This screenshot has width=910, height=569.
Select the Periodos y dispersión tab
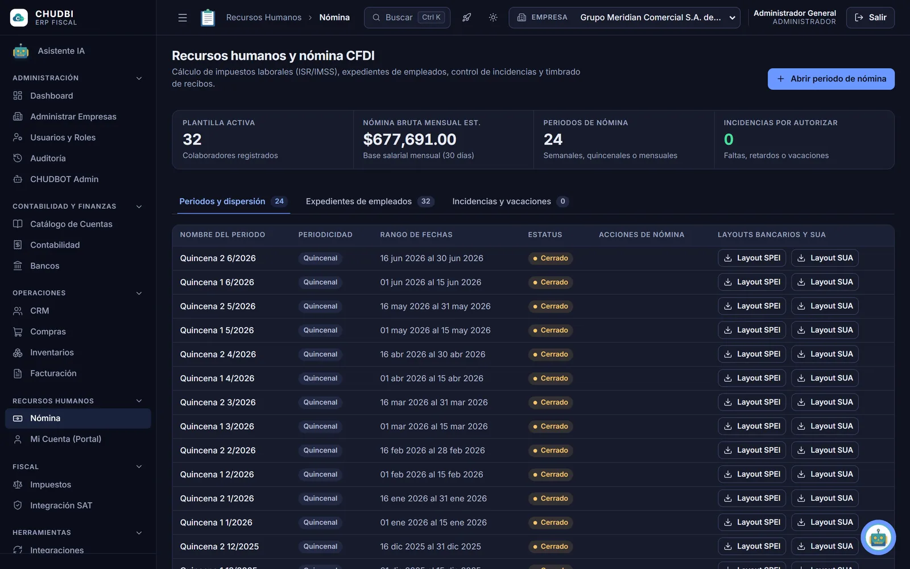(233, 201)
